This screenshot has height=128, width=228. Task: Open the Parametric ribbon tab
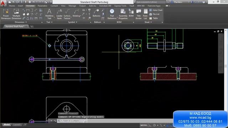42,6
